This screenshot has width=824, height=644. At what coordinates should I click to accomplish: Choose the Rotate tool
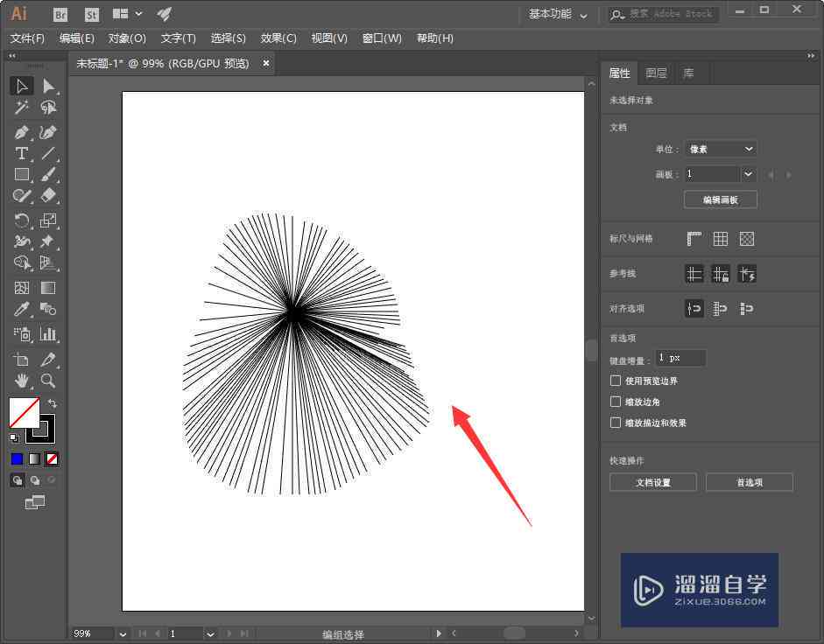coord(22,220)
